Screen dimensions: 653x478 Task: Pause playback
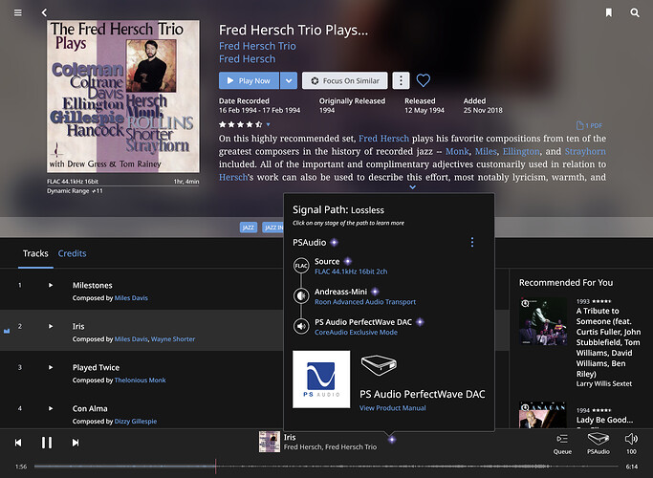pyautogui.click(x=47, y=443)
